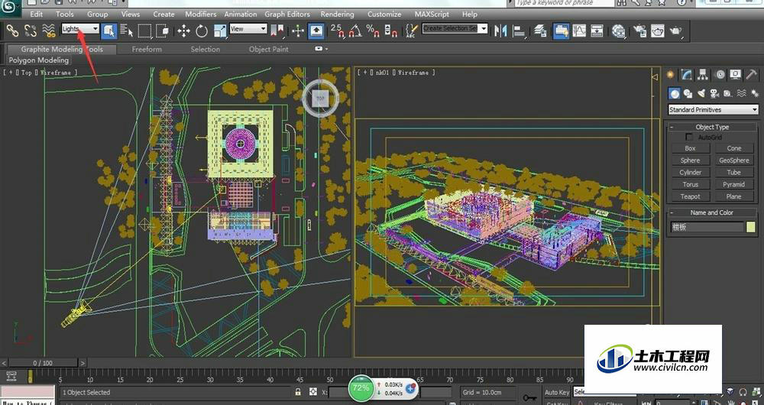Click the Unlink Selection tool
Viewport: 764px width, 405px height.
tap(31, 31)
